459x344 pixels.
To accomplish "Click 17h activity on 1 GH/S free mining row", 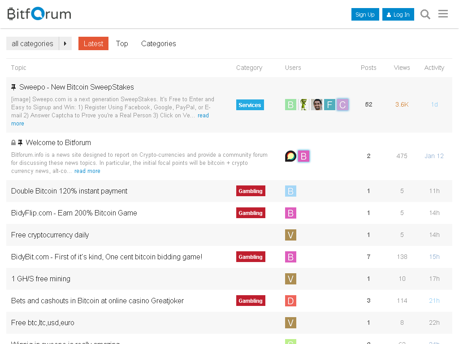I will coord(434,279).
